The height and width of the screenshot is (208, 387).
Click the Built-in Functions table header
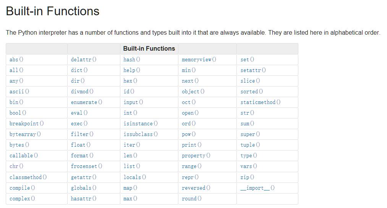coord(149,48)
